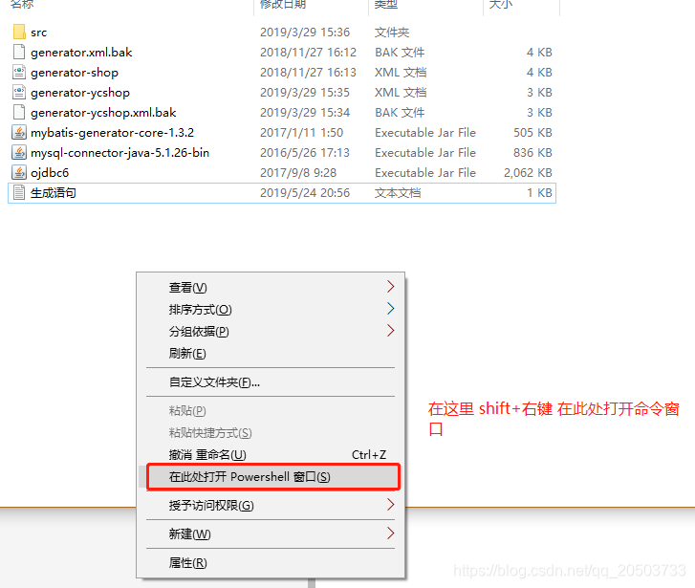Click the generator-shop XML file icon
695x588 pixels.
click(x=19, y=72)
